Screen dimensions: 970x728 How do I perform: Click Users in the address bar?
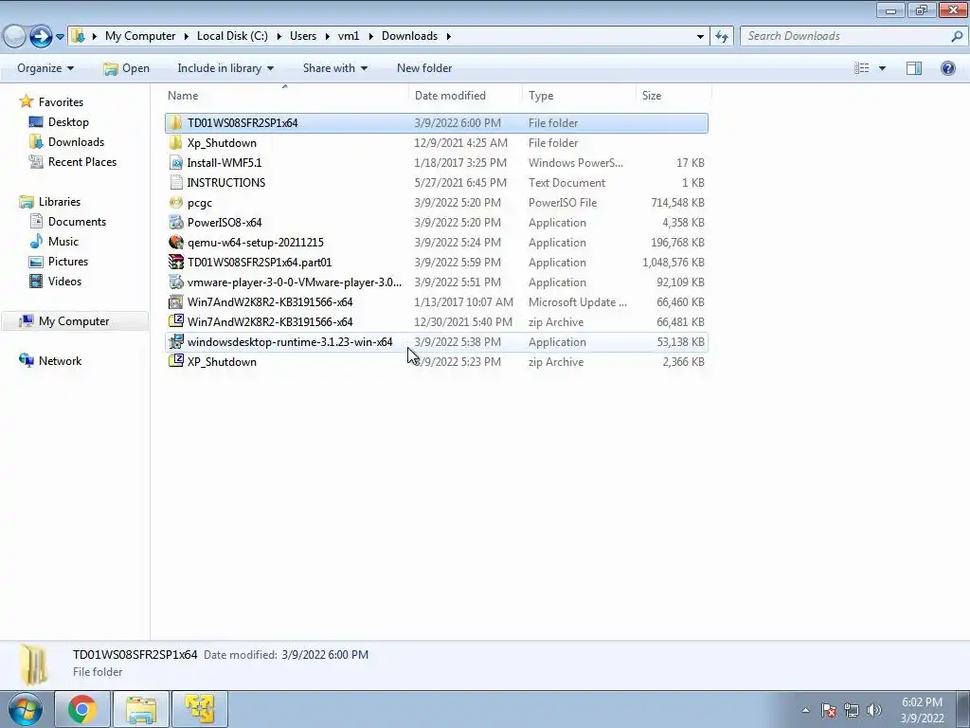303,36
